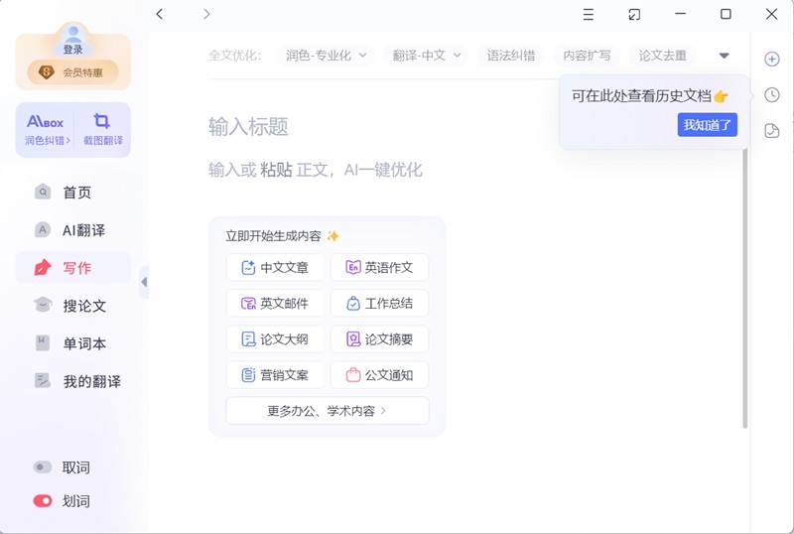
Task: Dismiss tooltip with 我知道了 button
Action: click(707, 125)
